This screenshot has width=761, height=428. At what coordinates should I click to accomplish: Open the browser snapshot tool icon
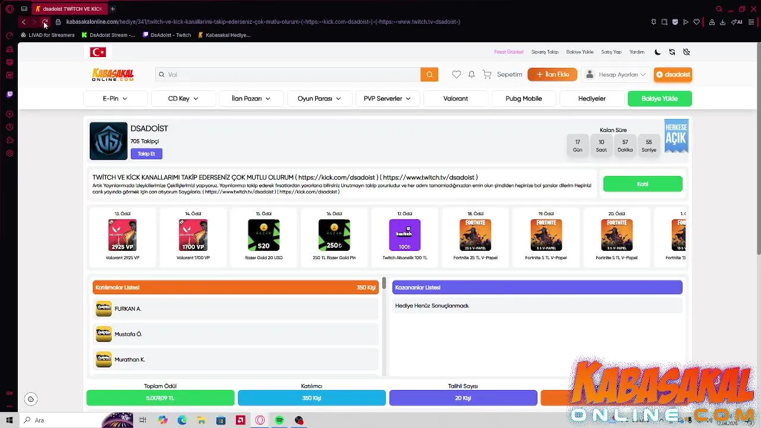pyautogui.click(x=664, y=22)
